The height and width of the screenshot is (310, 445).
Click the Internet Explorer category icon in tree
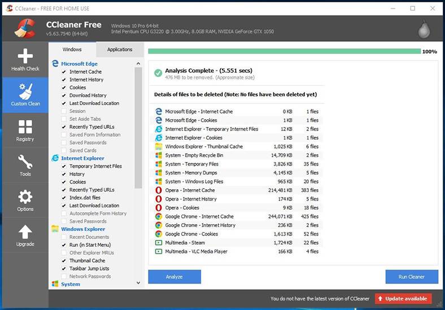(x=55, y=158)
